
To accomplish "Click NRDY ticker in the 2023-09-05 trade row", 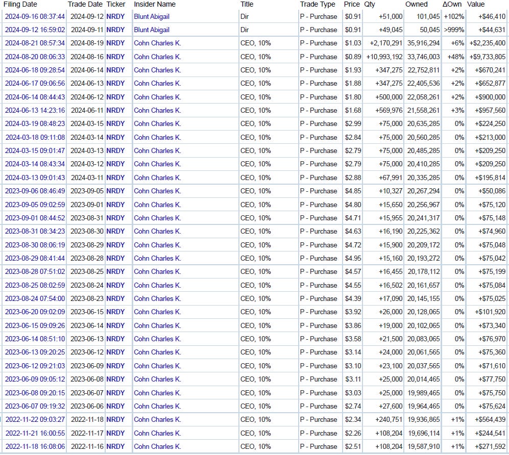I will [115, 191].
